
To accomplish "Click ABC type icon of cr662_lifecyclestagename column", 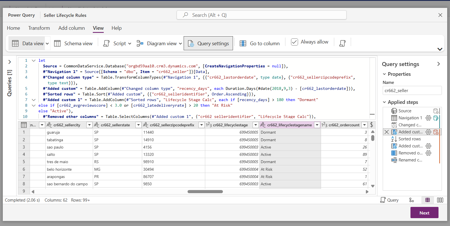I will [263, 125].
